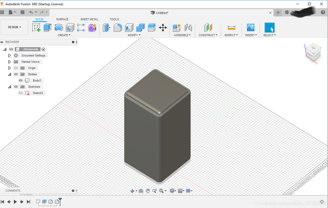This screenshot has width=328, height=208.
Task: Show Sketch2 via its visibility icon
Action: point(21,93)
